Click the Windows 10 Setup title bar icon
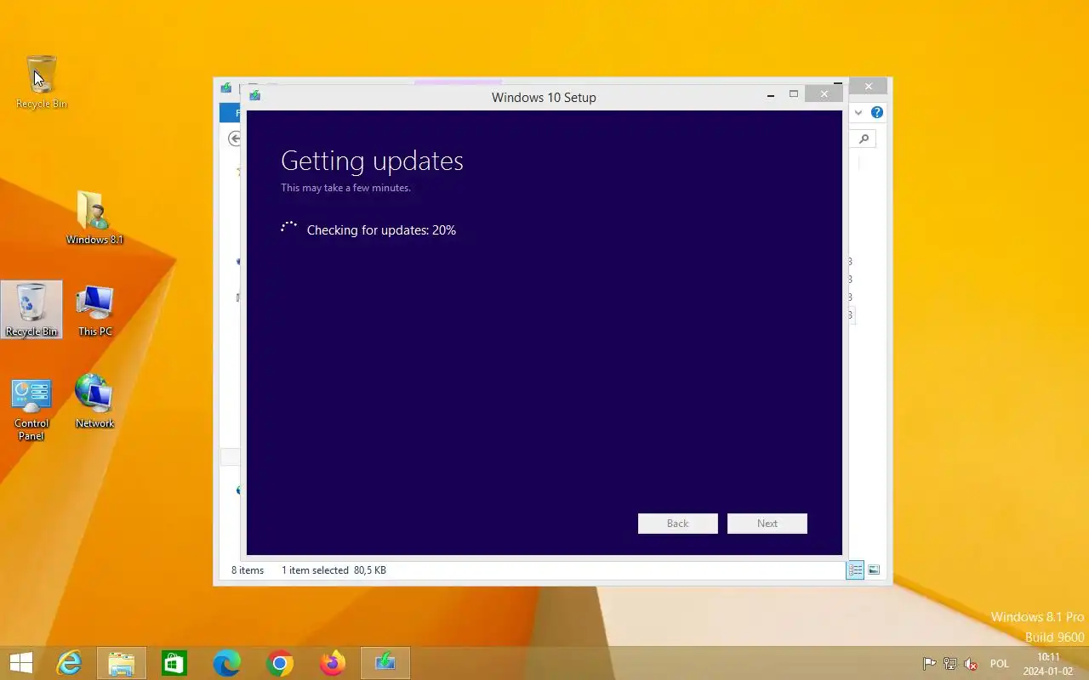The image size is (1089, 680). 254,96
